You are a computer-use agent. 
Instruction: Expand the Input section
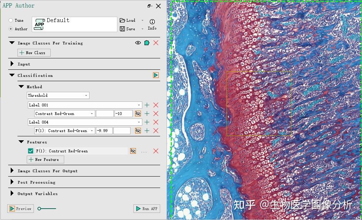coord(12,64)
